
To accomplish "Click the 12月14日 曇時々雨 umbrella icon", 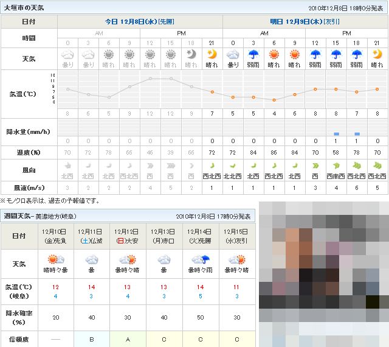I will [x=201, y=259].
